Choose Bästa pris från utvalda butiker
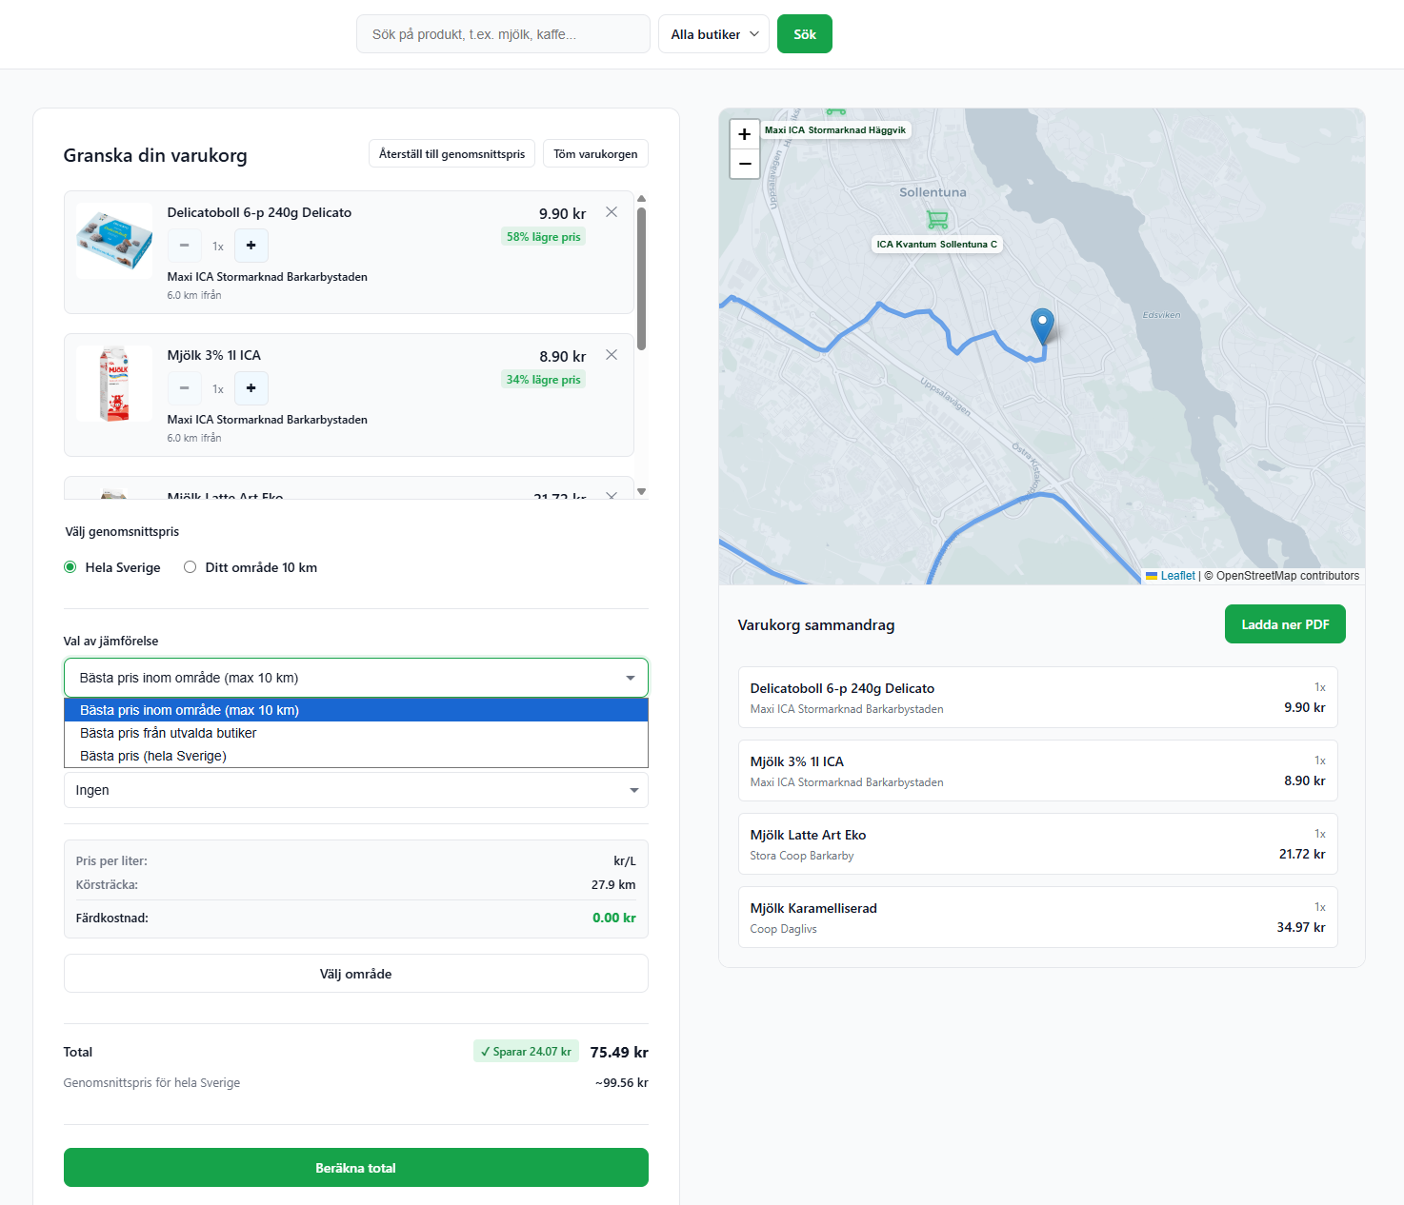The image size is (1404, 1205). pos(356,733)
